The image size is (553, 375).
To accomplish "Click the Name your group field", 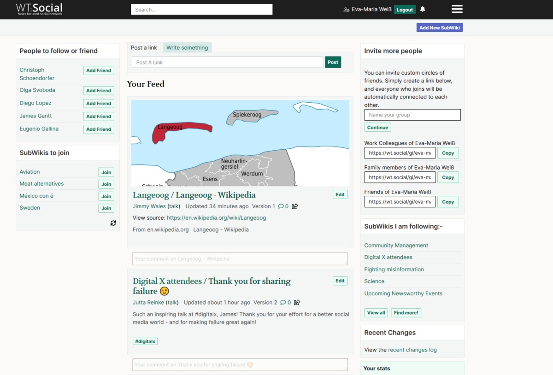I will tap(412, 115).
